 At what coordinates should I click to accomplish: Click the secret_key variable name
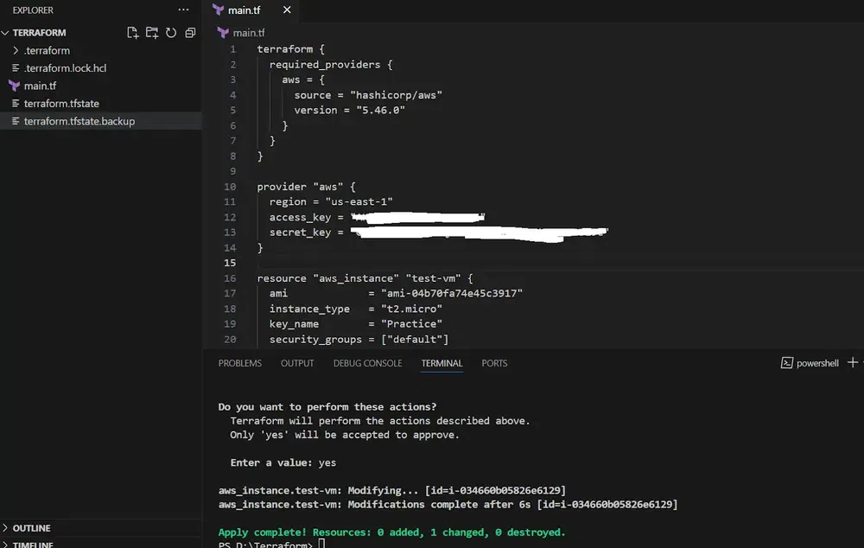coord(301,233)
